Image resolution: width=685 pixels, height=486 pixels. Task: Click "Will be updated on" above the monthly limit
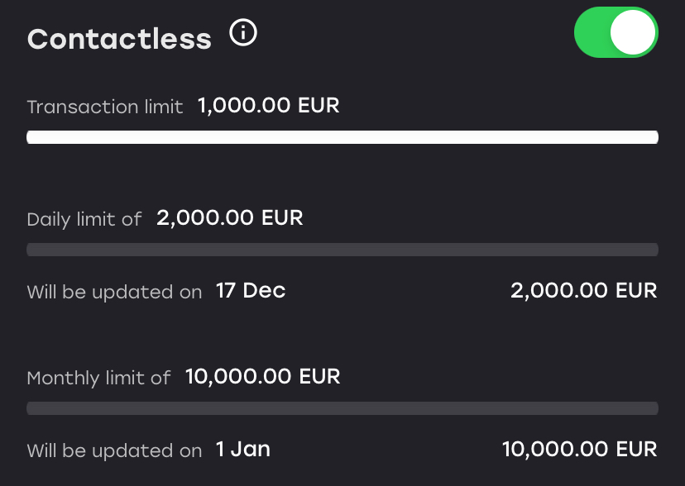click(x=114, y=293)
